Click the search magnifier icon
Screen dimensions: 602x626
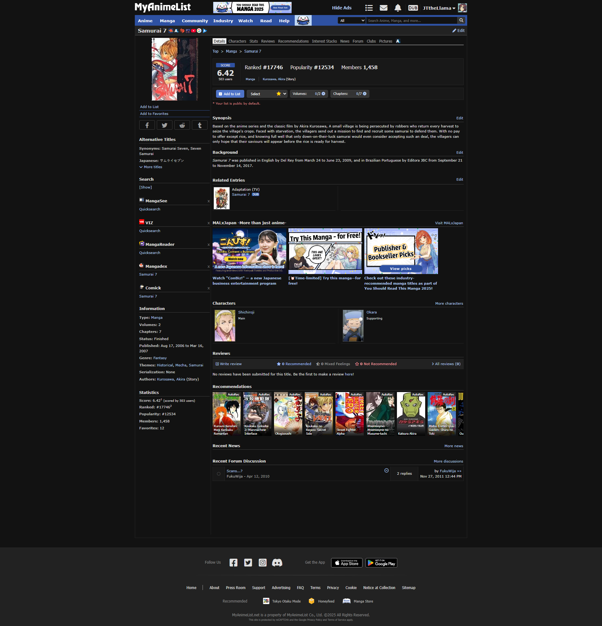[x=461, y=20]
